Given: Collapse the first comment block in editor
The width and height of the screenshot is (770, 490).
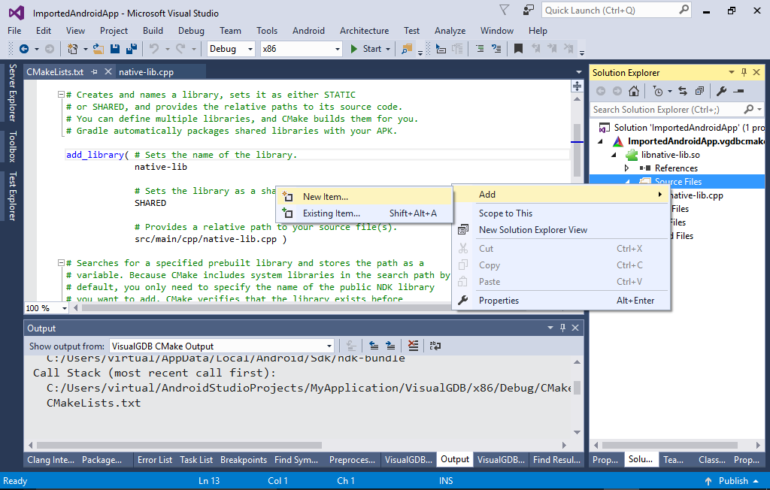Looking at the screenshot, I should coord(61,94).
